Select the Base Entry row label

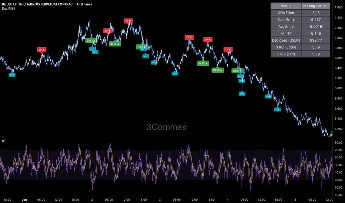pos(286,20)
